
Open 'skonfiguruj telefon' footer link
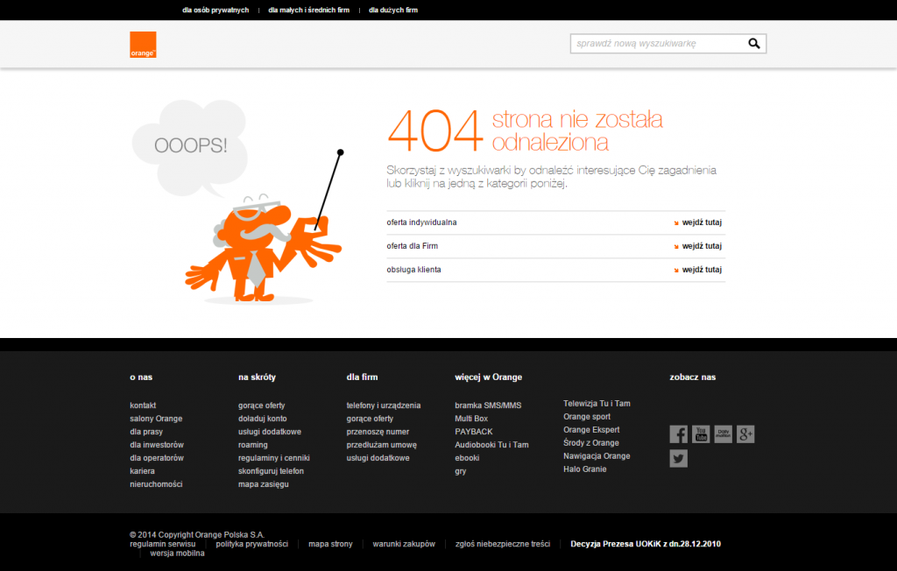(x=272, y=471)
